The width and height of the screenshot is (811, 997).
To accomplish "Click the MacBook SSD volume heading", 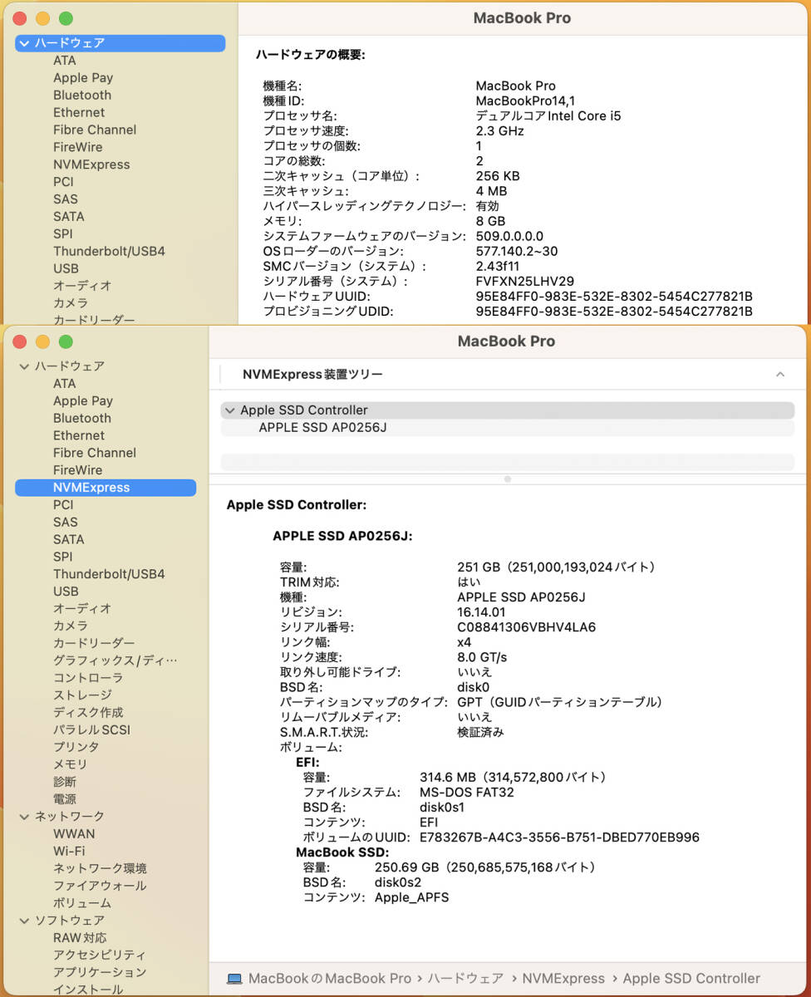I will [342, 852].
